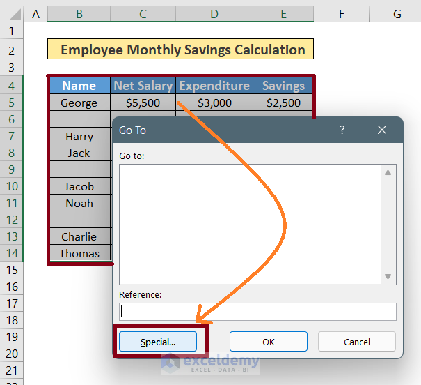Select the $5,500 cell
421x385 pixels.
pyautogui.click(x=143, y=103)
